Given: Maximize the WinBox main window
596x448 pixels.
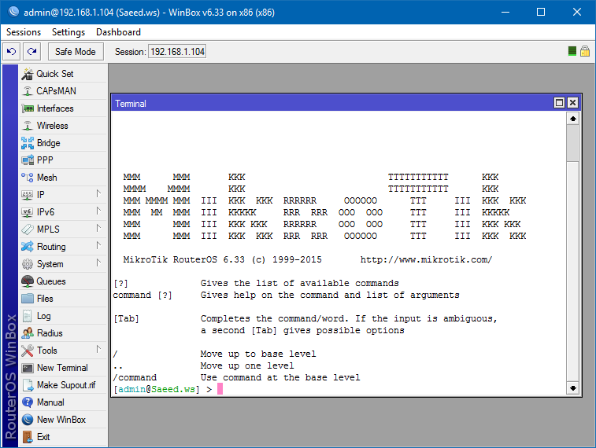Looking at the screenshot, I should click(541, 12).
